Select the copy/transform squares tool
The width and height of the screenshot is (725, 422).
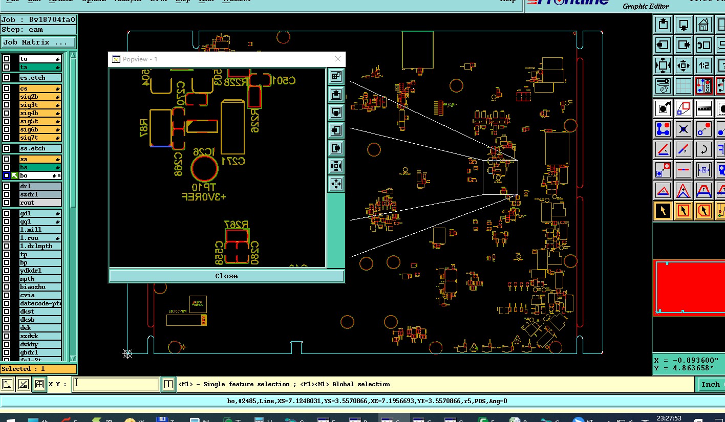684,108
